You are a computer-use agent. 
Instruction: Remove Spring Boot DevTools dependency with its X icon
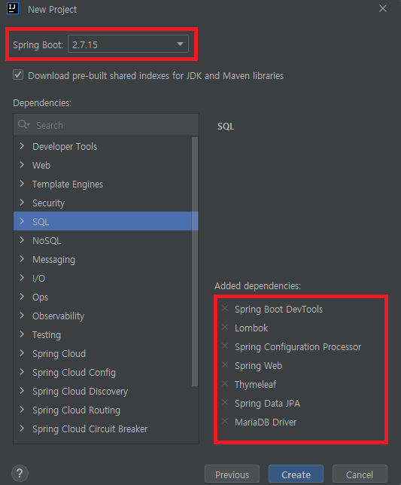pos(225,308)
